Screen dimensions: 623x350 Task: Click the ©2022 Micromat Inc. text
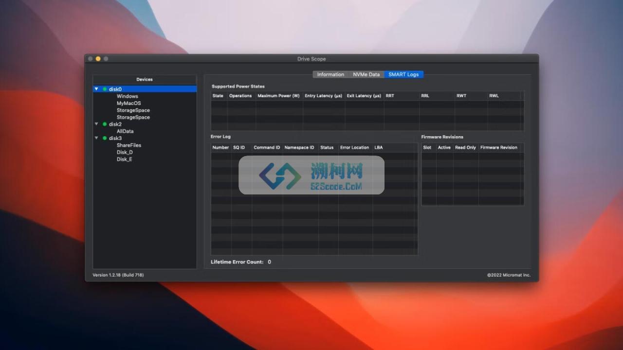[509, 275]
